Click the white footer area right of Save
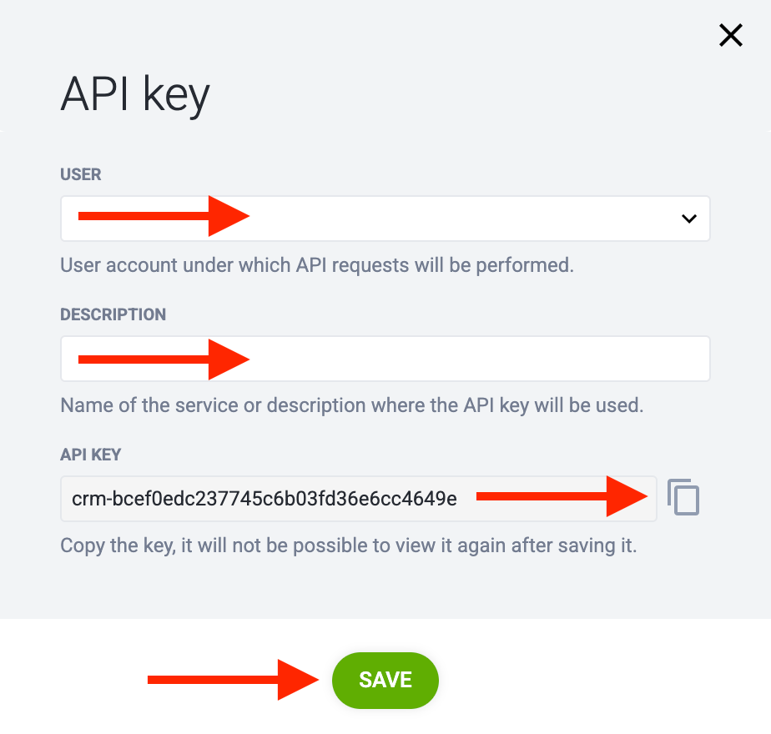The image size is (771, 734). tap(601, 680)
